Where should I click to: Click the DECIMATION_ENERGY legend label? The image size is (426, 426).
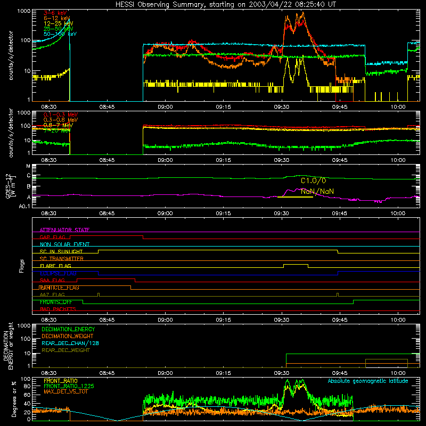pyautogui.click(x=68, y=329)
